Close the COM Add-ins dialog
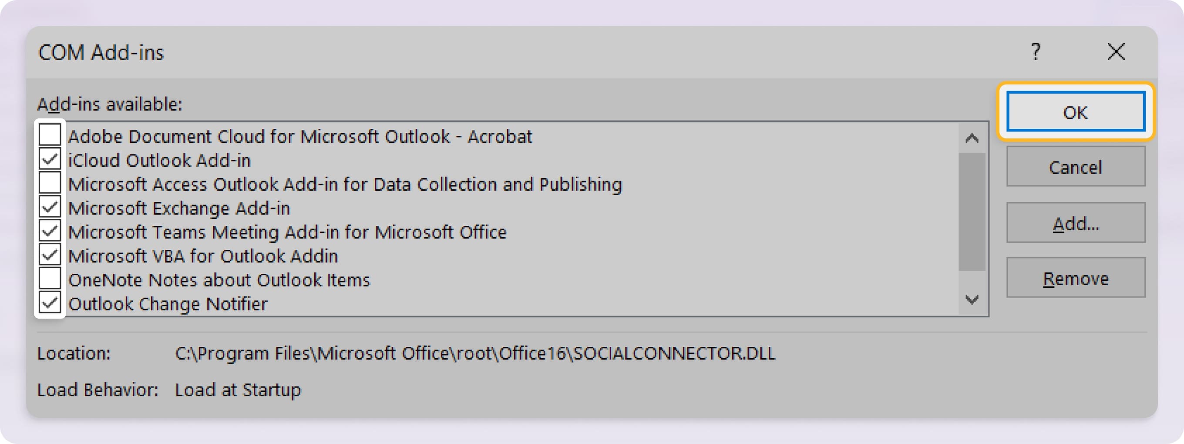This screenshot has width=1184, height=444. pos(1117,52)
